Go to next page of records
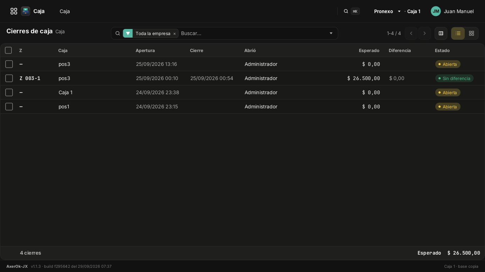 [x=425, y=33]
